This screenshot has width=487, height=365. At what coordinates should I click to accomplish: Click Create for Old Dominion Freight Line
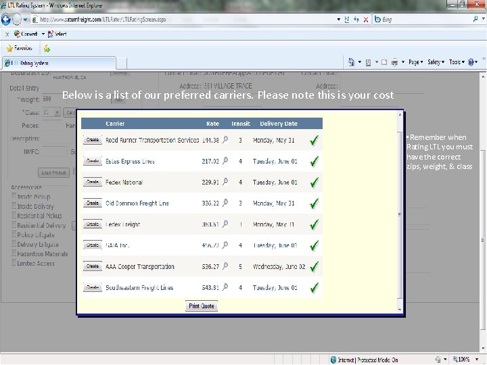(x=93, y=203)
